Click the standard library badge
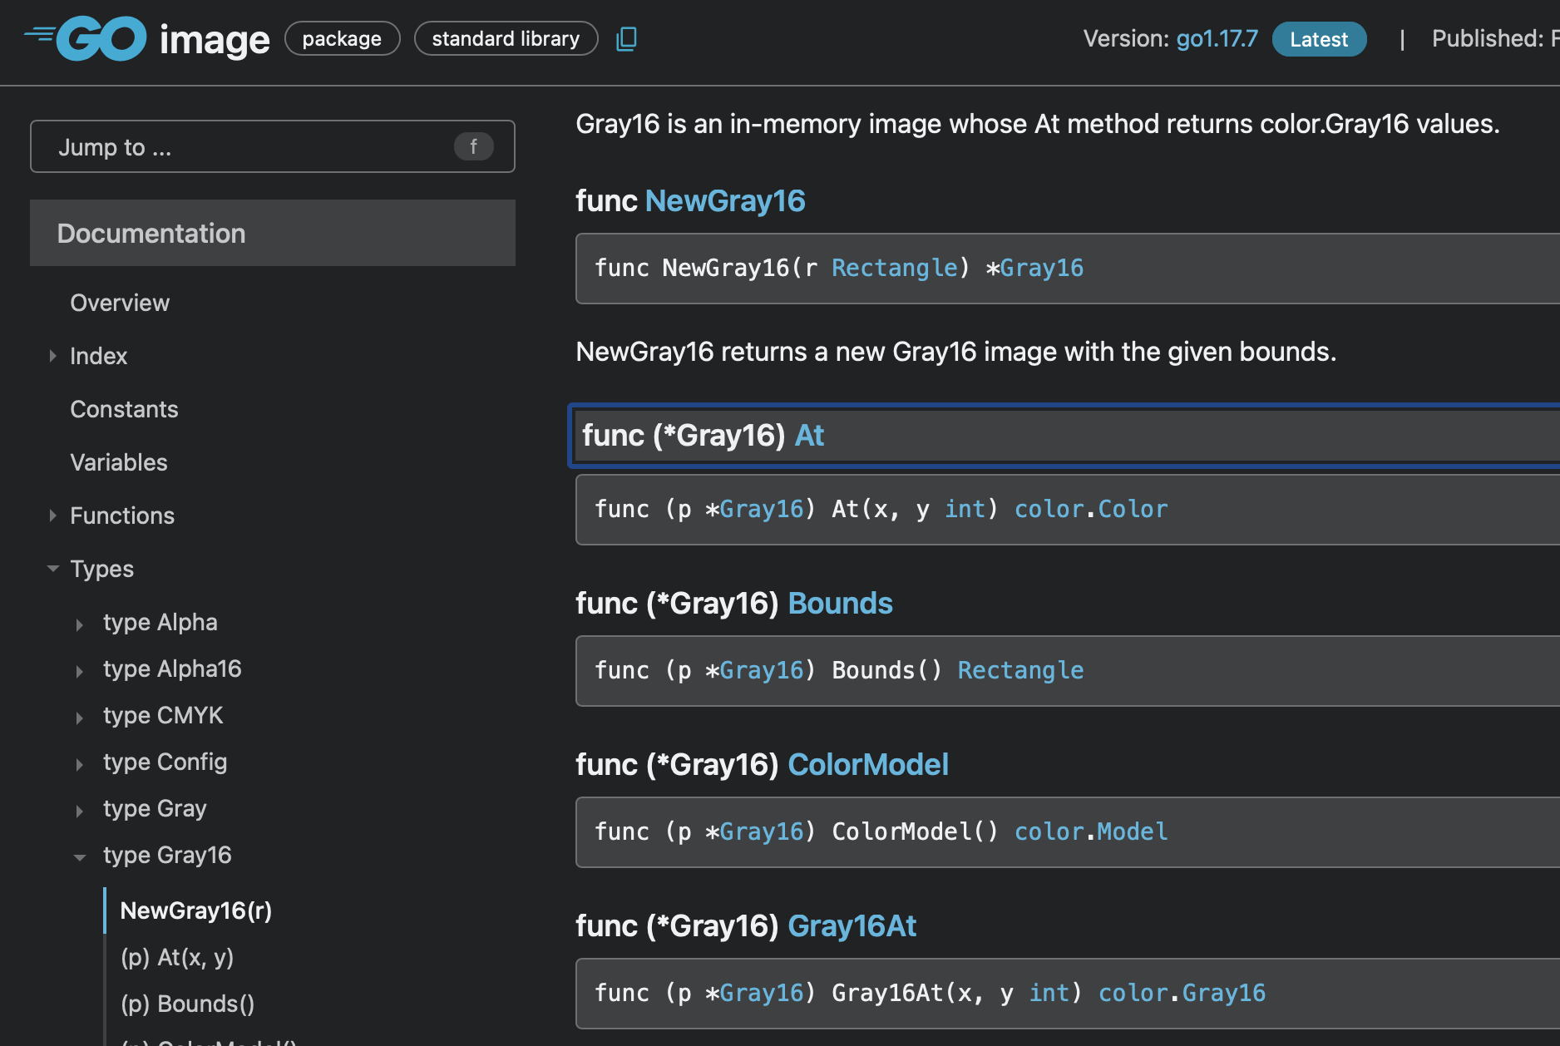Image resolution: width=1560 pixels, height=1046 pixels. coord(506,38)
